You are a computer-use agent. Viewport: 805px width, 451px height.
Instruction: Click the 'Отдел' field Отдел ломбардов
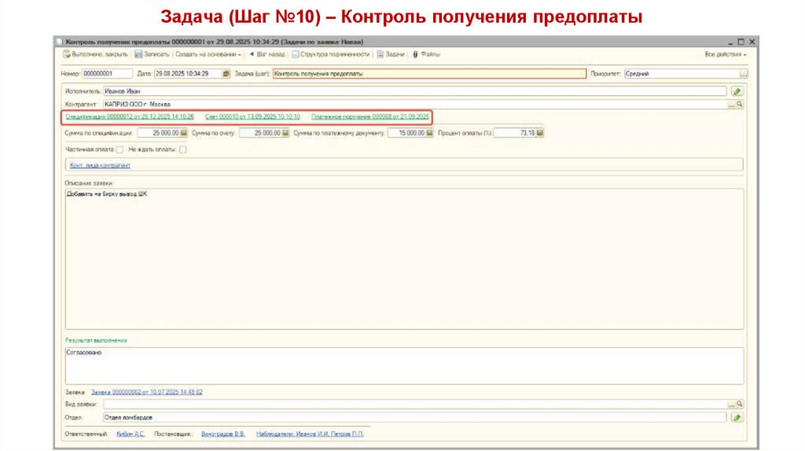point(414,418)
